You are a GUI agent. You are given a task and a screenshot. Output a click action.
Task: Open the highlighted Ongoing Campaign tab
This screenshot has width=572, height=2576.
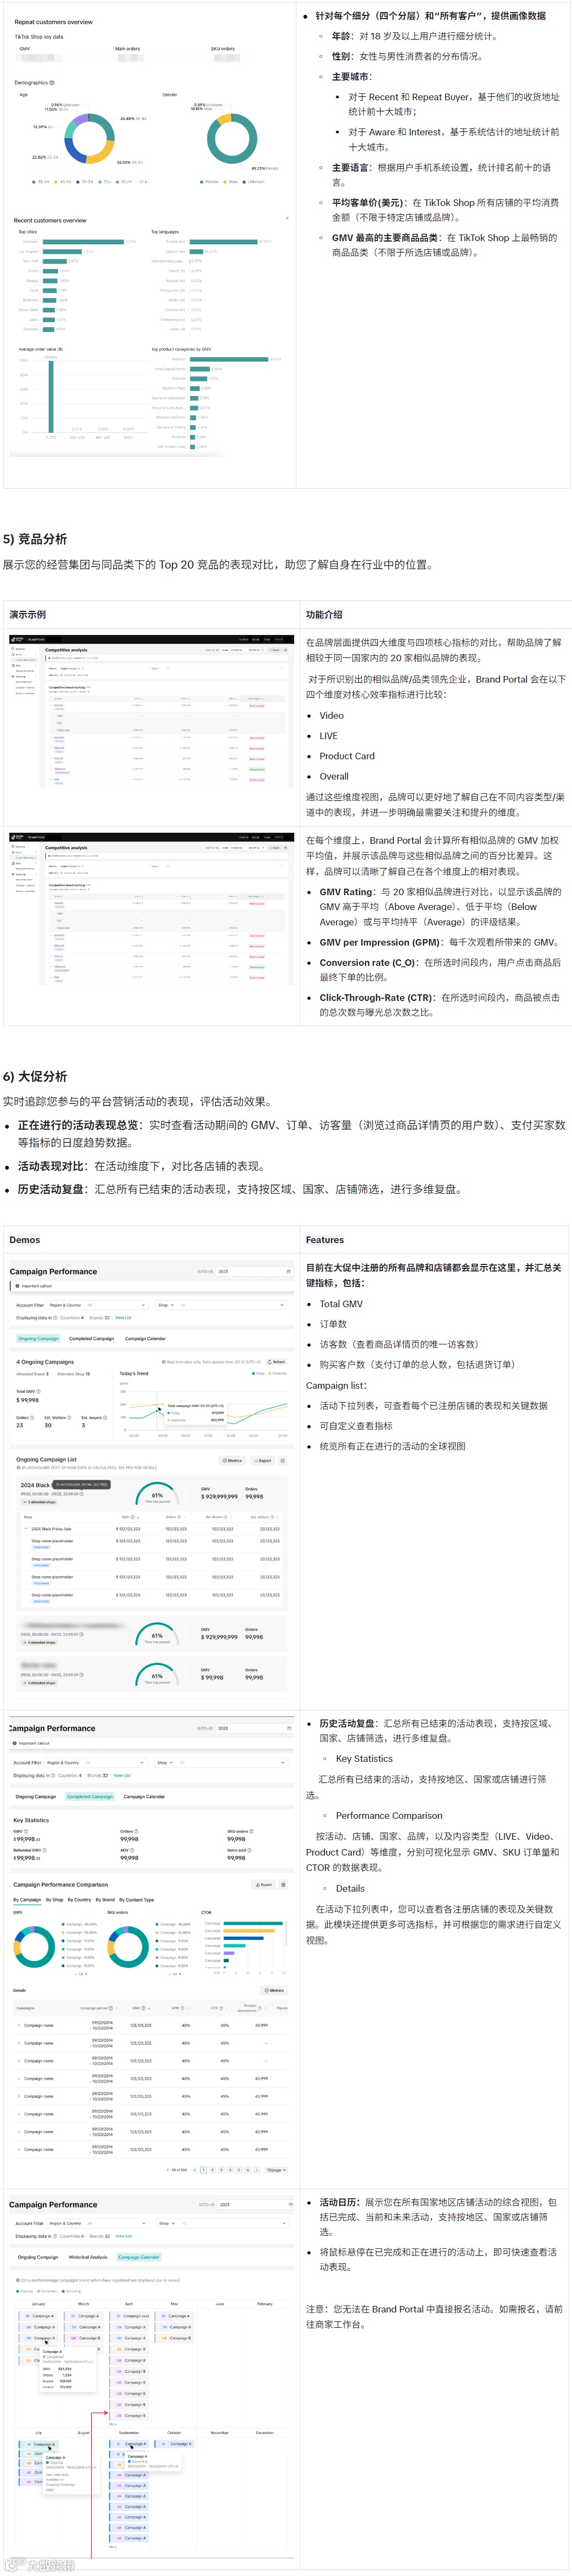(38, 1338)
